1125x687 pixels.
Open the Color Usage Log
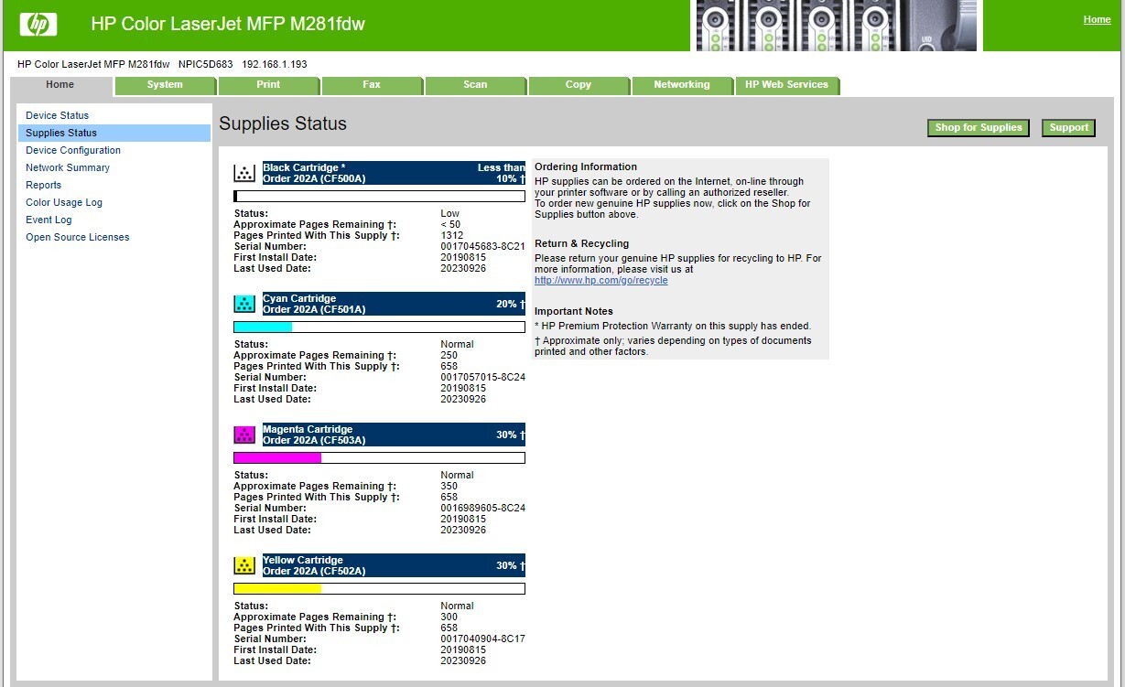64,203
